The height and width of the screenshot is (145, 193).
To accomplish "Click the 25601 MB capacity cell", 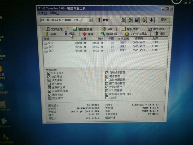I will click(81, 43).
